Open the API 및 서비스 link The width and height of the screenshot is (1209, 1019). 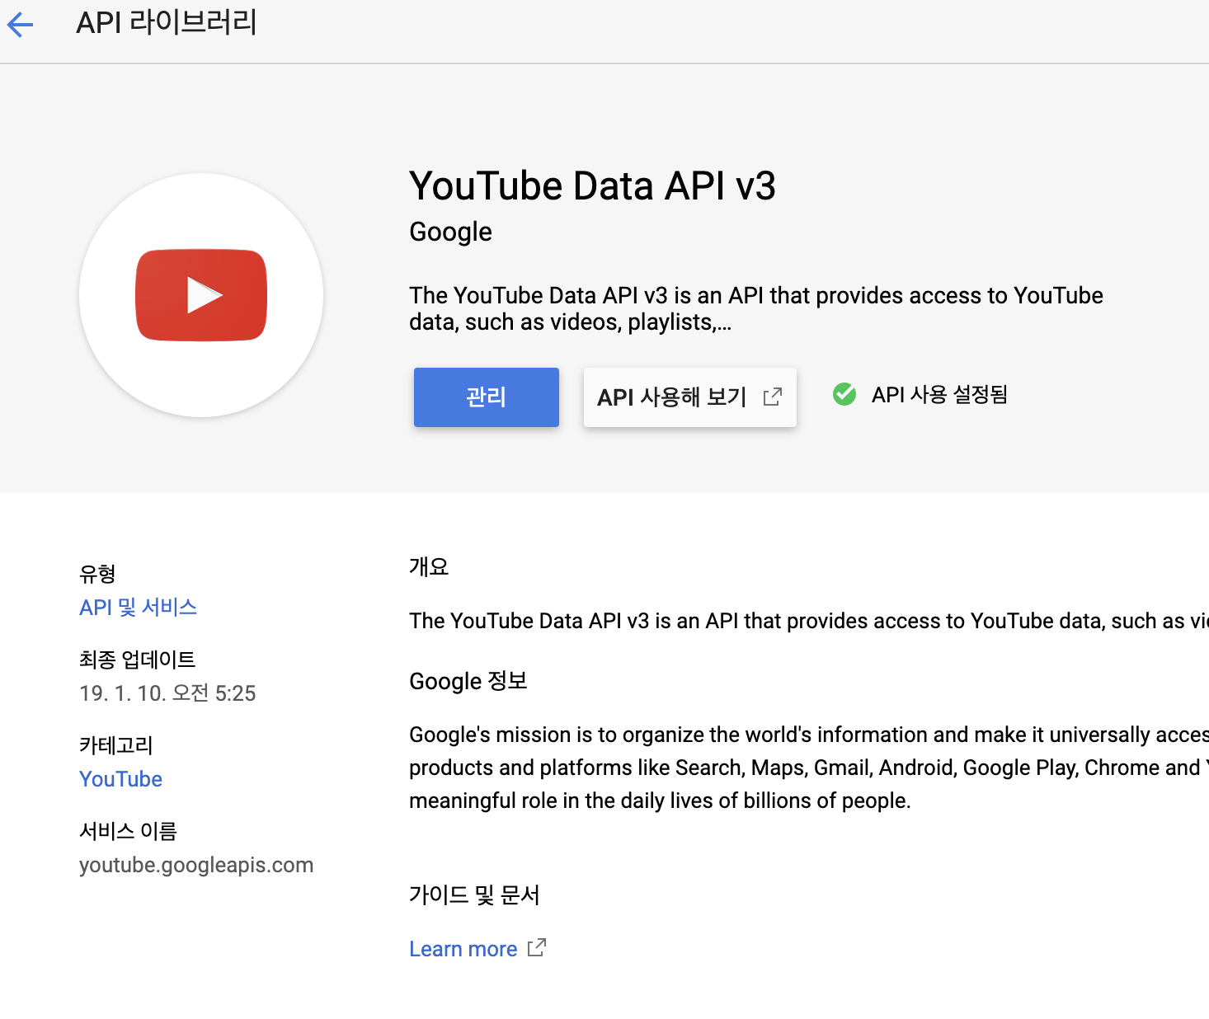tap(138, 608)
